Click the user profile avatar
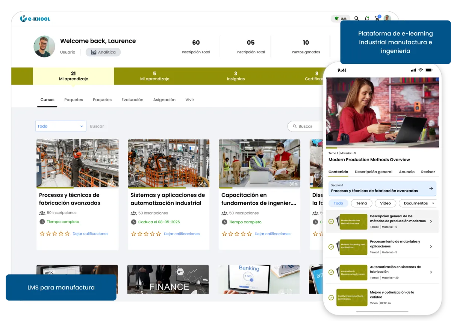 click(387, 18)
